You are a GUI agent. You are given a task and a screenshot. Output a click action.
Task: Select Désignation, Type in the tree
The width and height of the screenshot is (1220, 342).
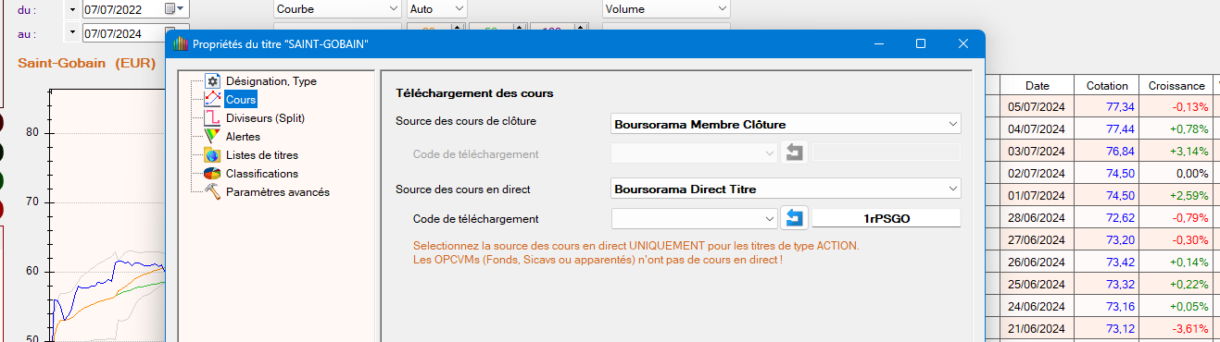click(x=270, y=80)
